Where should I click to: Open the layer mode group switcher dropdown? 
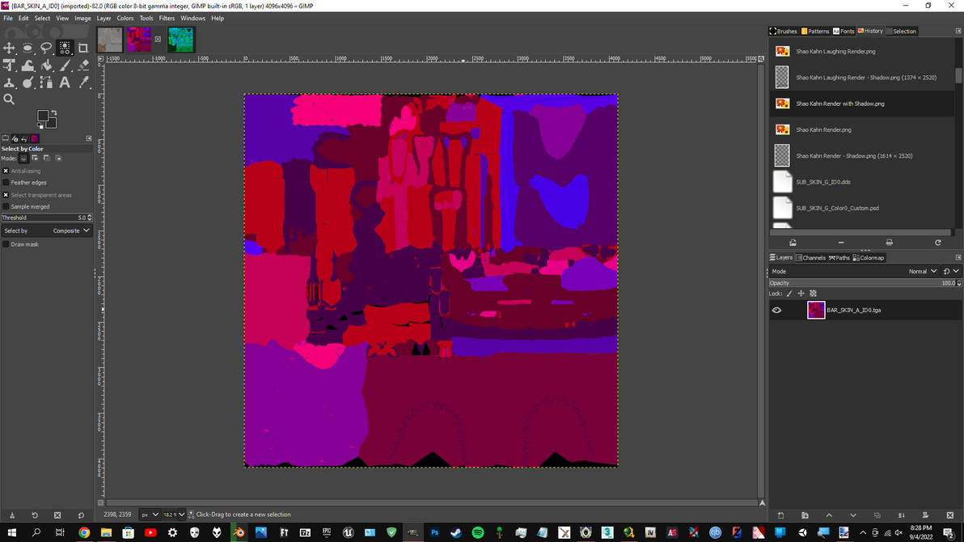point(950,271)
